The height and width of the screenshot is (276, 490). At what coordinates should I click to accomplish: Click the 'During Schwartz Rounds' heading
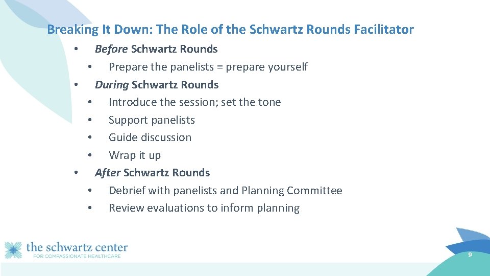point(157,85)
